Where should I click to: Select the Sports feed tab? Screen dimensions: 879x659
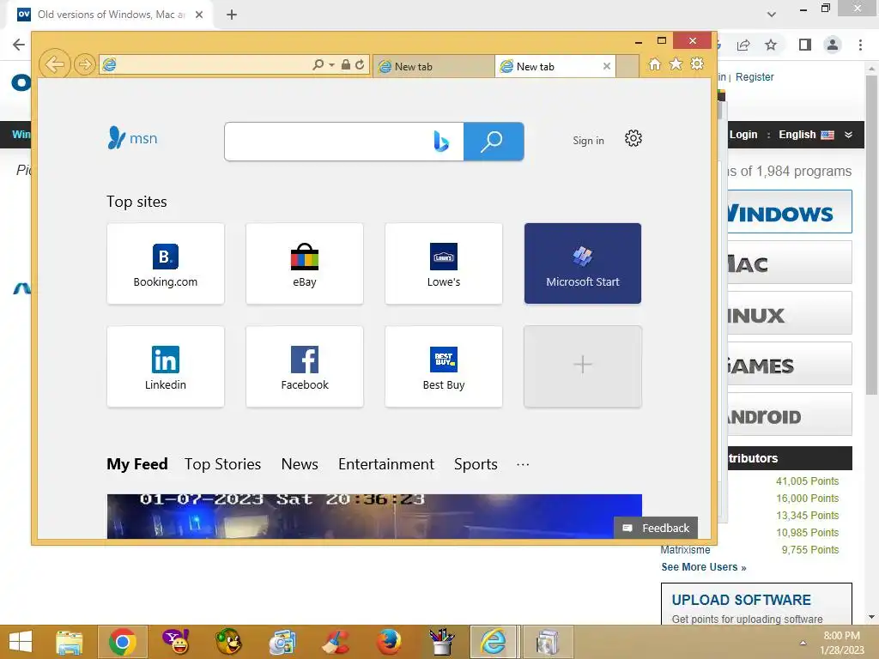(x=476, y=464)
